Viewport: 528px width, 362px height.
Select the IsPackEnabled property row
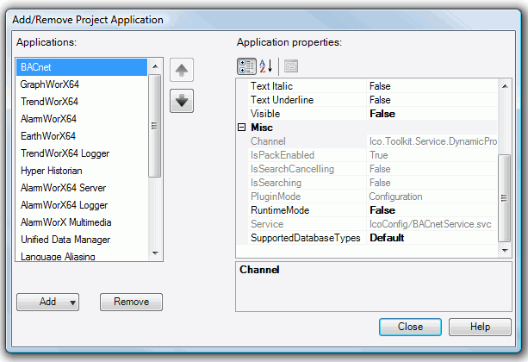click(373, 155)
